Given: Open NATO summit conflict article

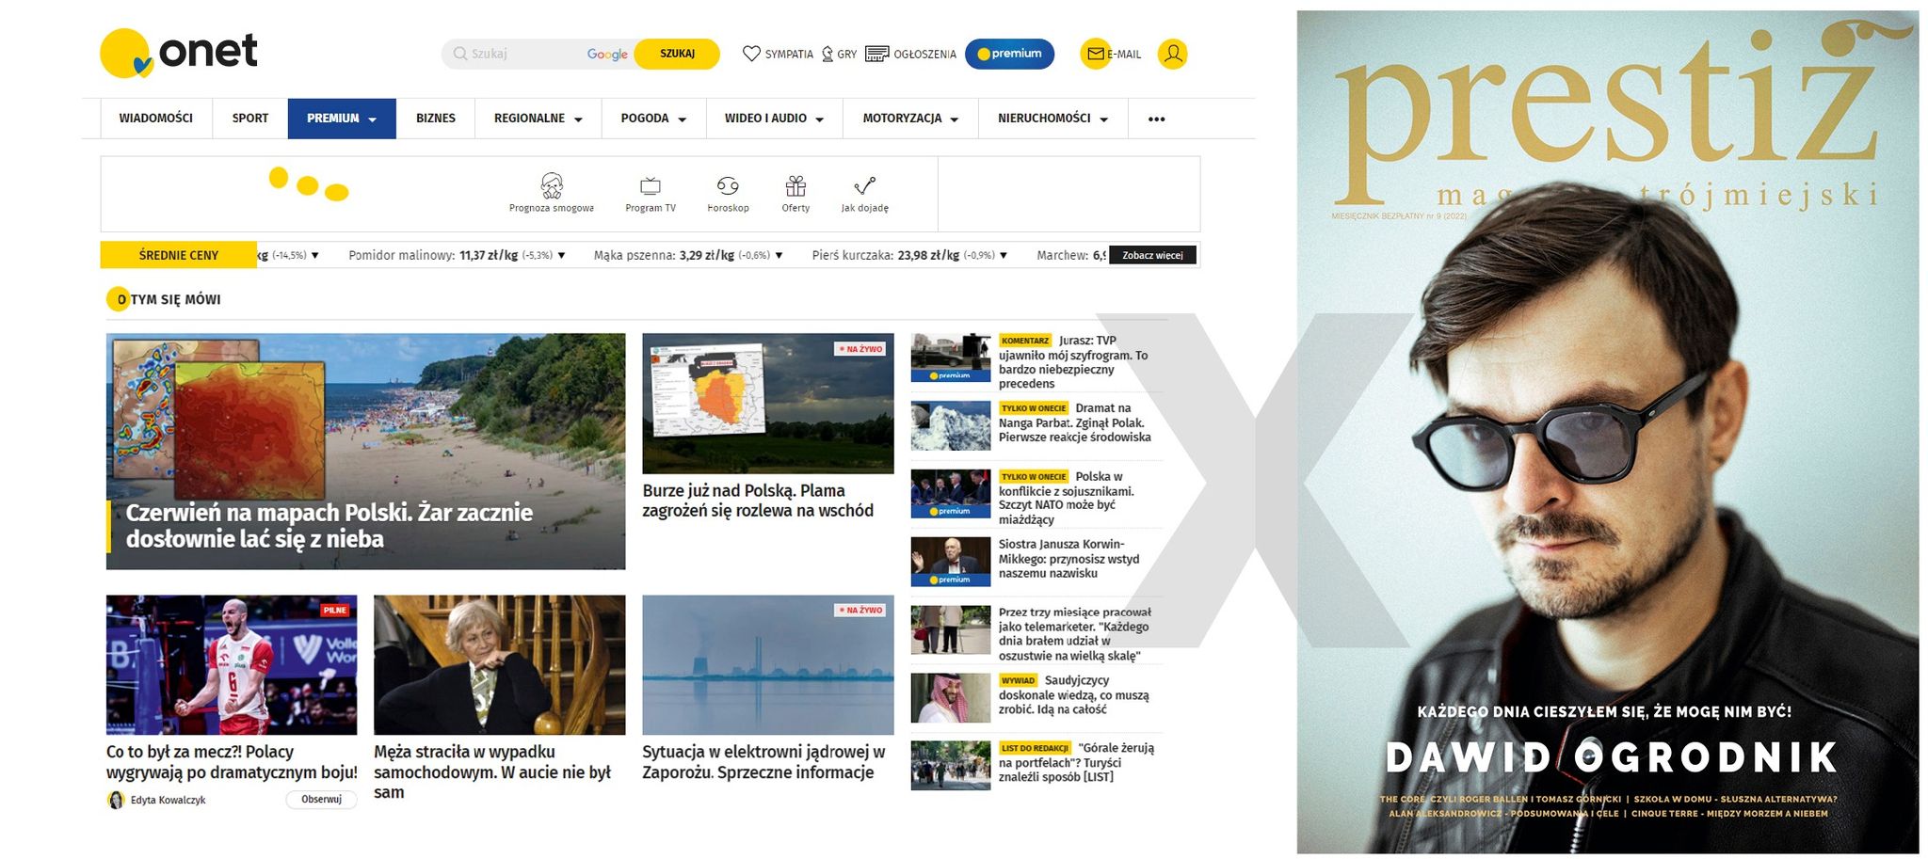Looking at the screenshot, I should [x=1068, y=498].
